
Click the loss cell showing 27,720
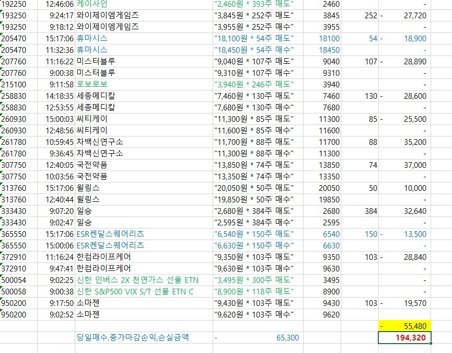pos(404,15)
